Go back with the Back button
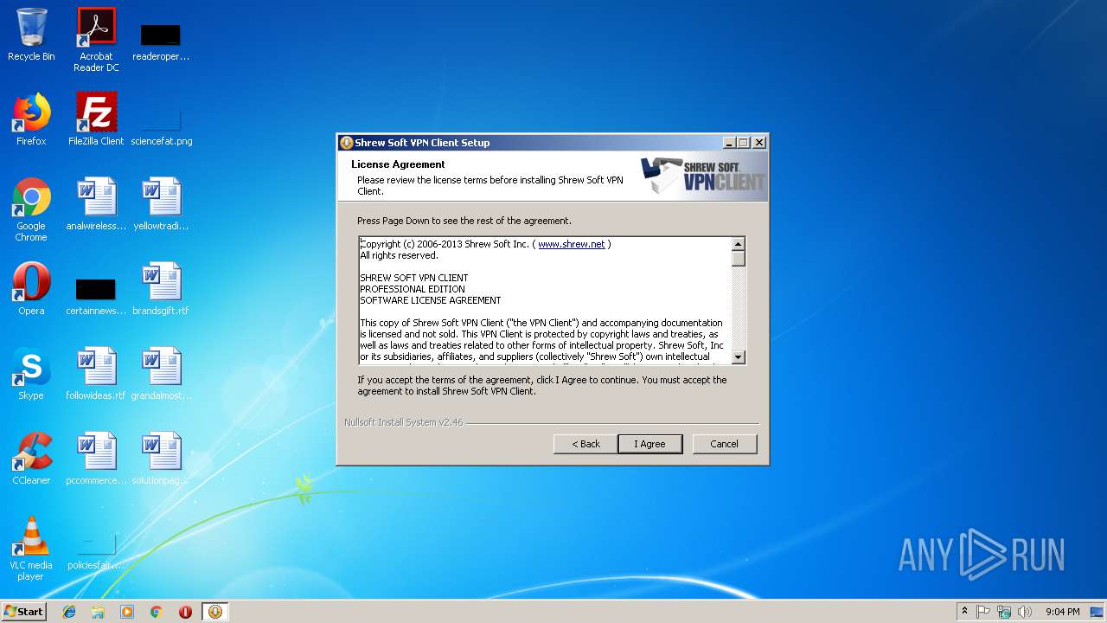The width and height of the screenshot is (1107, 623). click(585, 444)
